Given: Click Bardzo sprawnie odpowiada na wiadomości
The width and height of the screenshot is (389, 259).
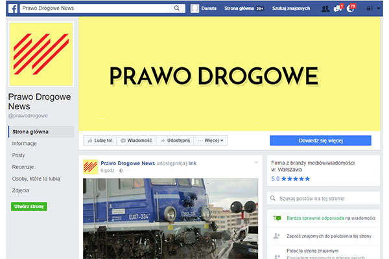Looking at the screenshot, I should [331, 218].
